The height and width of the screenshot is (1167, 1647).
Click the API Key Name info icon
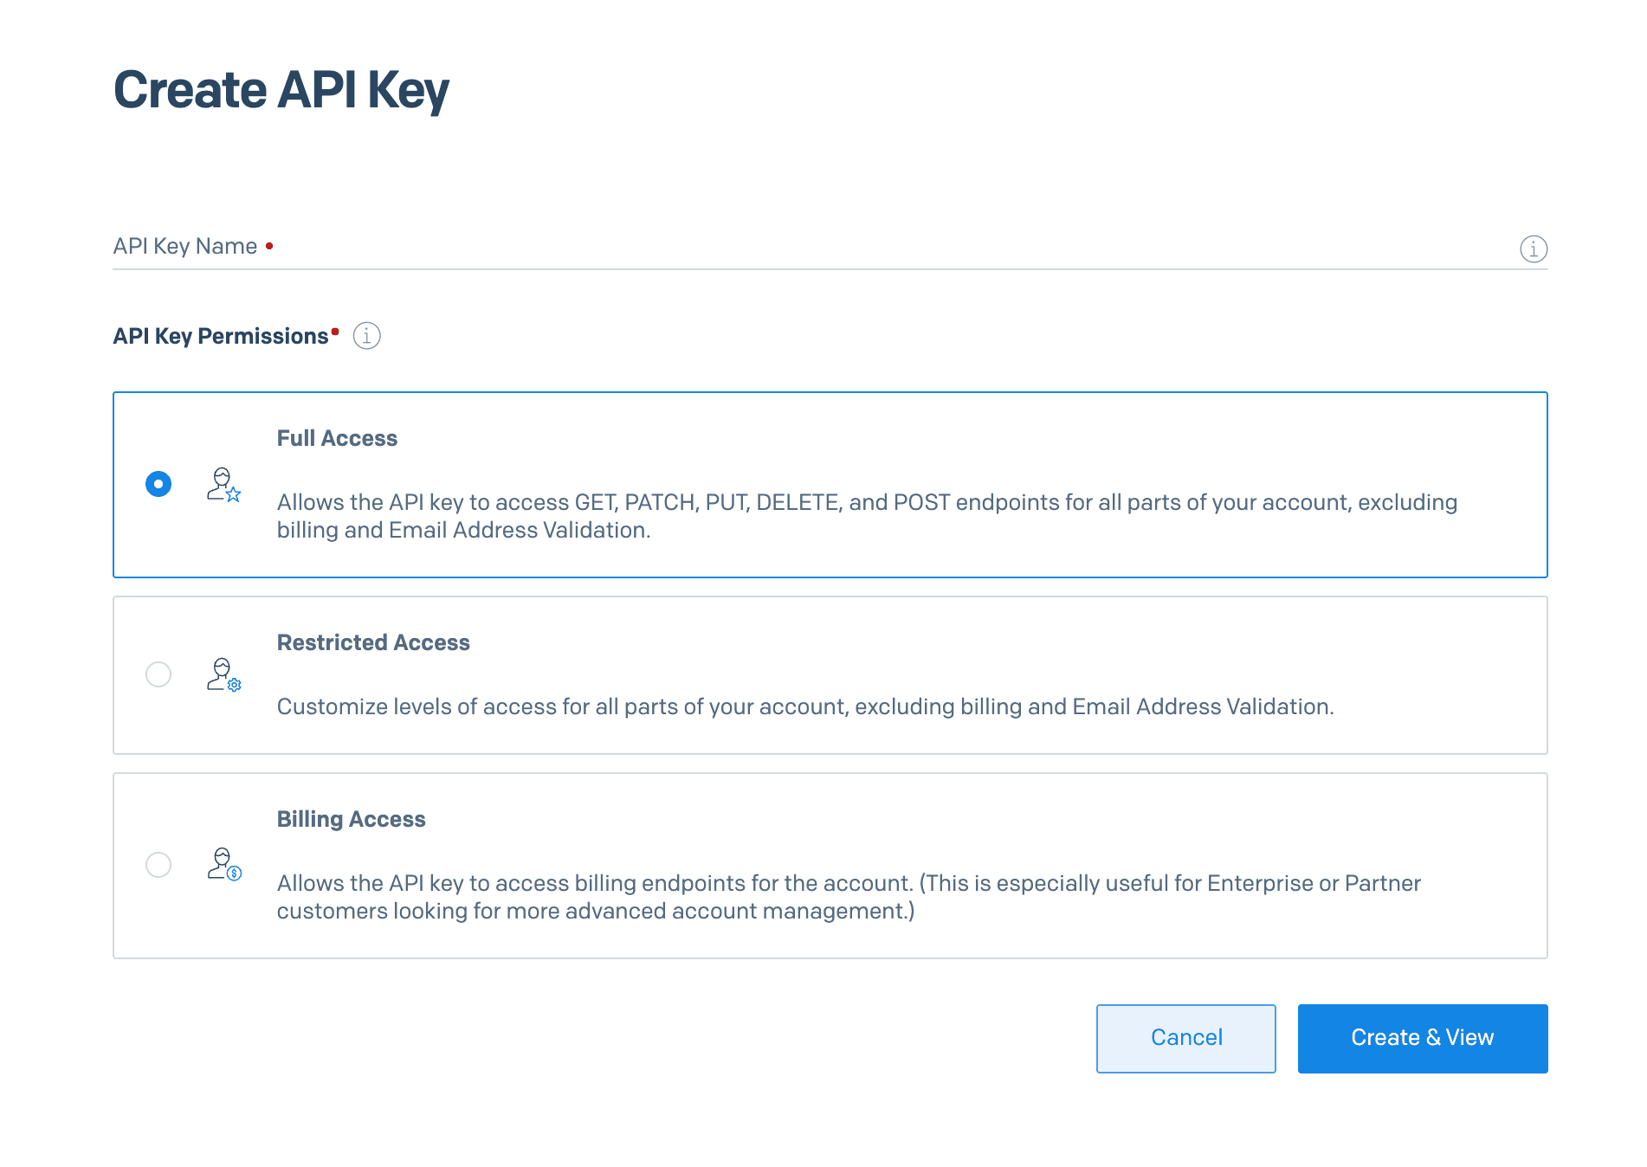pos(1534,249)
